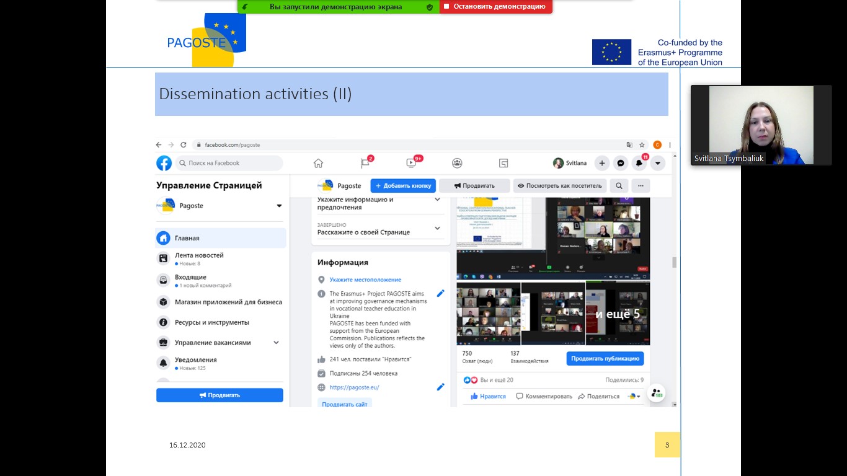Open the и ещё 5 photo thumbnail
This screenshot has width=847, height=476.
coord(618,314)
